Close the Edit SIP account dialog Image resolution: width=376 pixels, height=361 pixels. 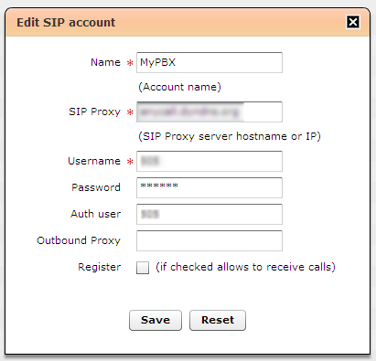tap(353, 22)
